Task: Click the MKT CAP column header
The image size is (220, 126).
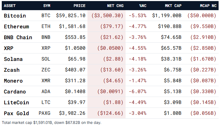Action: pyautogui.click(x=173, y=6)
